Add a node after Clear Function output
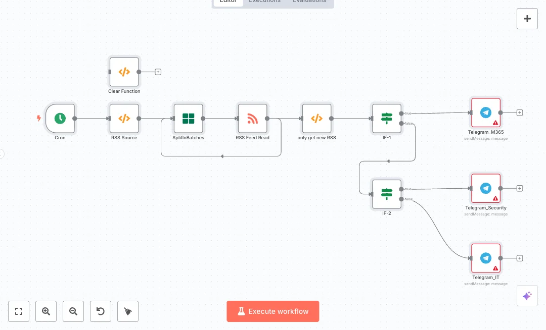This screenshot has width=546, height=330. [158, 72]
